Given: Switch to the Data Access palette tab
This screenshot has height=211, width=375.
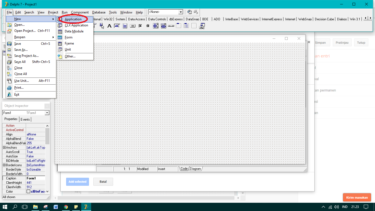Looking at the screenshot, I should 136,19.
